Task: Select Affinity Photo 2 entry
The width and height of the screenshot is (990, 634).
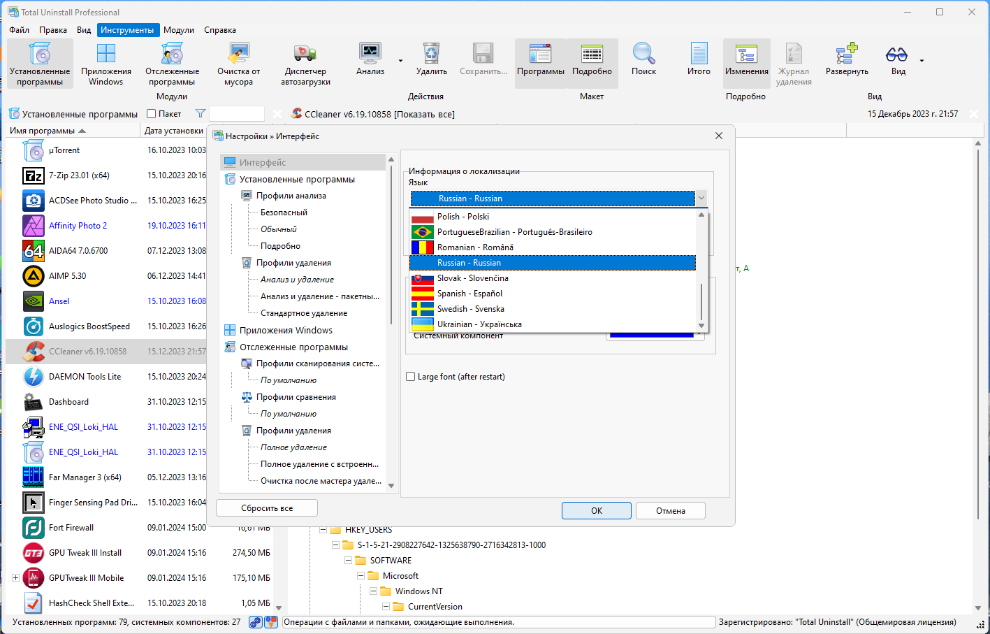Action: [x=78, y=226]
